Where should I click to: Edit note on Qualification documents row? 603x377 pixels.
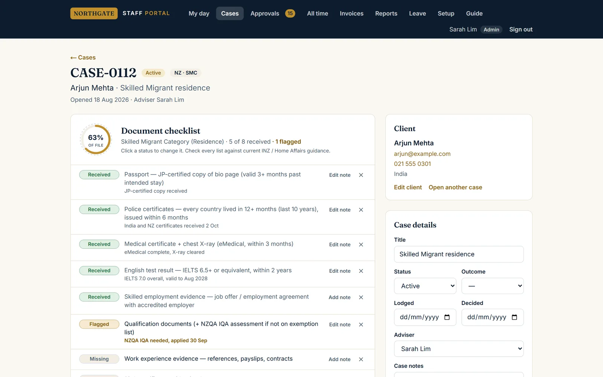pyautogui.click(x=340, y=324)
